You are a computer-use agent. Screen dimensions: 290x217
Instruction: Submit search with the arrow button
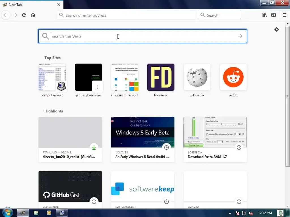point(240,36)
